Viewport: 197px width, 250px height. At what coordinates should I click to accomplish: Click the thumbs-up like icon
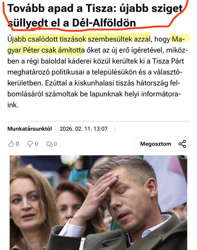point(11,144)
